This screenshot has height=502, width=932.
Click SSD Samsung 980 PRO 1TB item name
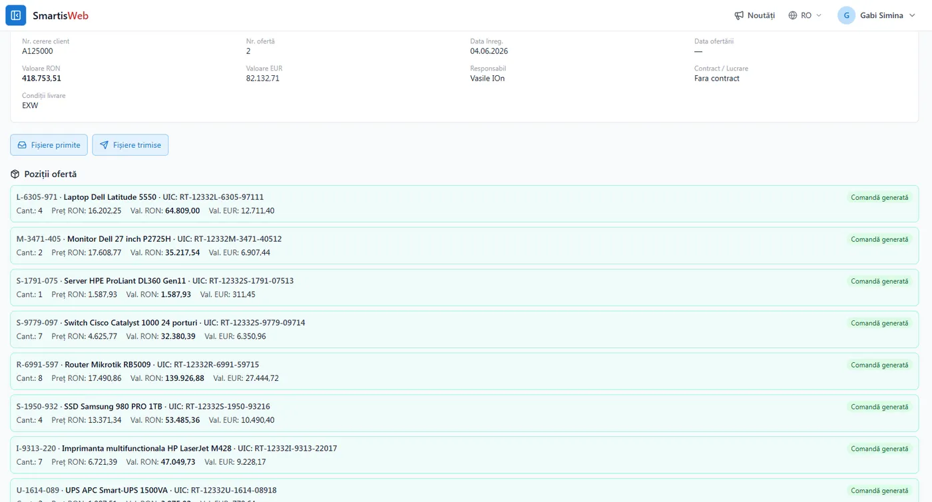click(113, 407)
